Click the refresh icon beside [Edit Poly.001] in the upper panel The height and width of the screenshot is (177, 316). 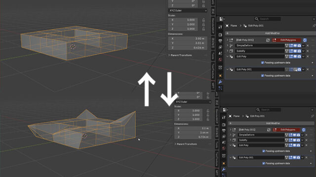(x=268, y=40)
